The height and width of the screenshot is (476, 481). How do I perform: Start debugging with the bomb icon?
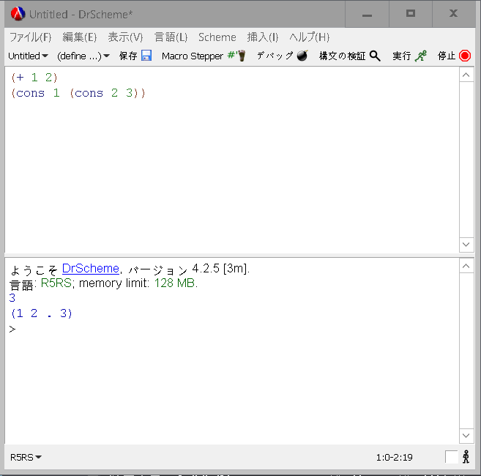click(x=302, y=56)
